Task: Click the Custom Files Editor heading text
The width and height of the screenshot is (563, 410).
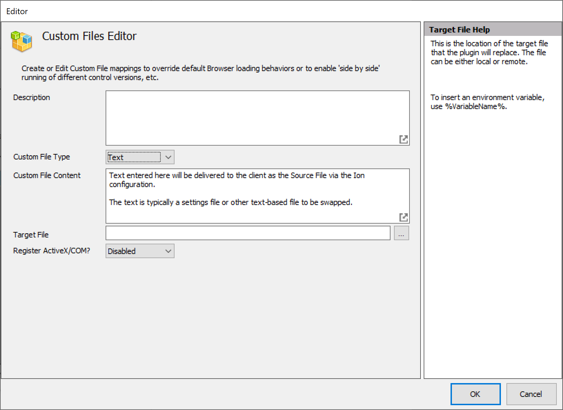Action: point(89,36)
